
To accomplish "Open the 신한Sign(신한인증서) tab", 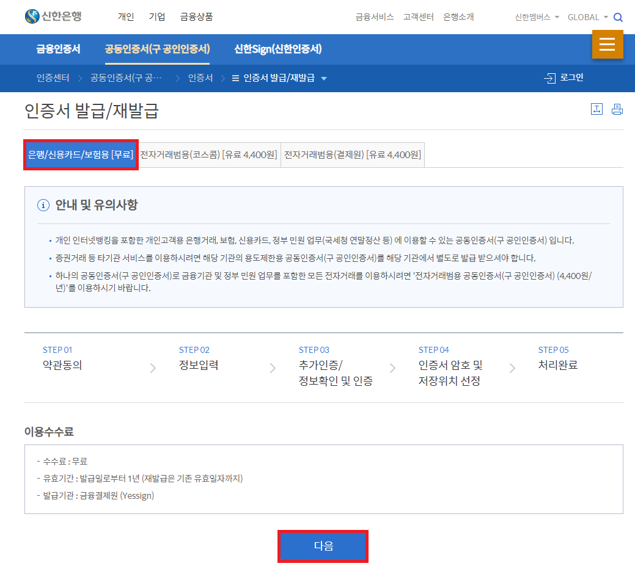I will coord(278,49).
